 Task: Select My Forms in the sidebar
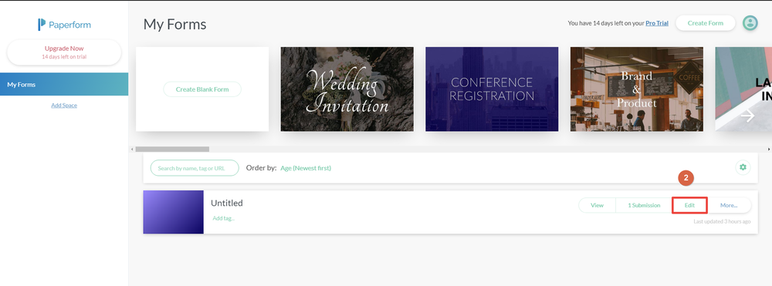64,85
